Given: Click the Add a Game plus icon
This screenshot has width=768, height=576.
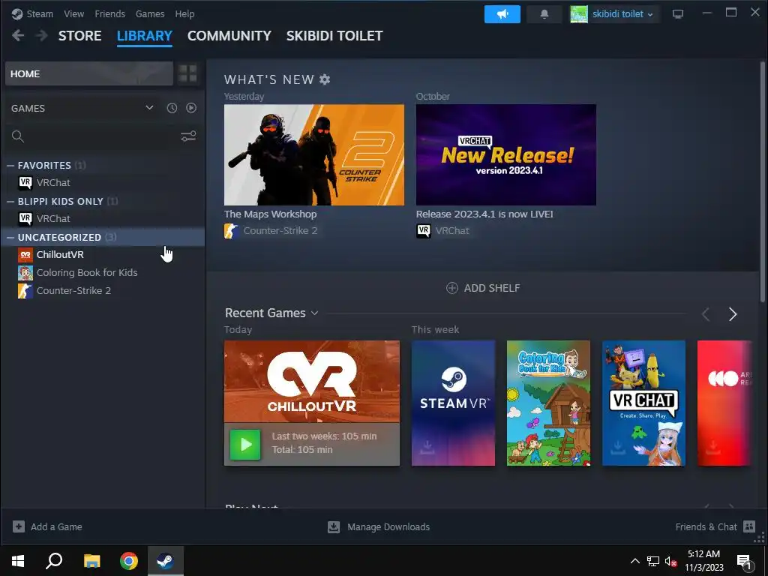Looking at the screenshot, I should click(19, 526).
